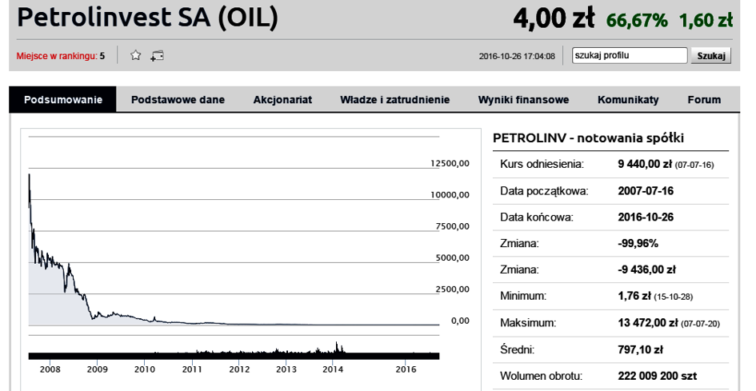Go to Władze i zatrudnienie tab
Viewport: 756px width, 391px height.
coord(394,100)
